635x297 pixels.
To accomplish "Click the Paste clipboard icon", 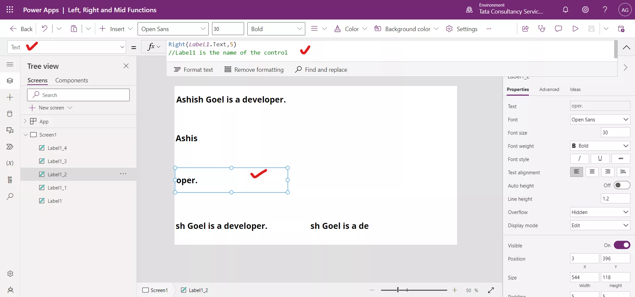I will (x=74, y=29).
